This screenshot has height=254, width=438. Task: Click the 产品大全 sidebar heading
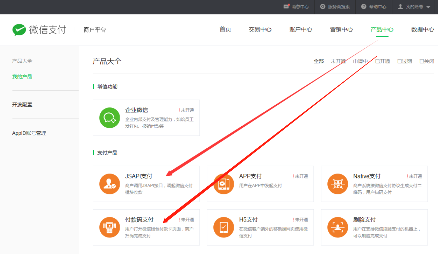coord(22,61)
